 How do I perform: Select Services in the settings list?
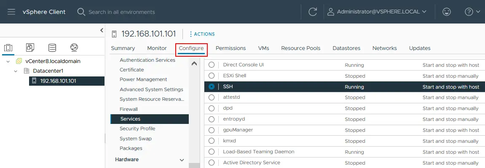pos(150,119)
